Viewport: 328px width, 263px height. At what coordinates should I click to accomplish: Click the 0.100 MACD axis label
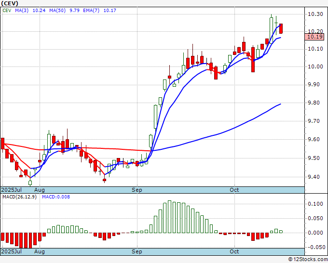click(x=315, y=204)
